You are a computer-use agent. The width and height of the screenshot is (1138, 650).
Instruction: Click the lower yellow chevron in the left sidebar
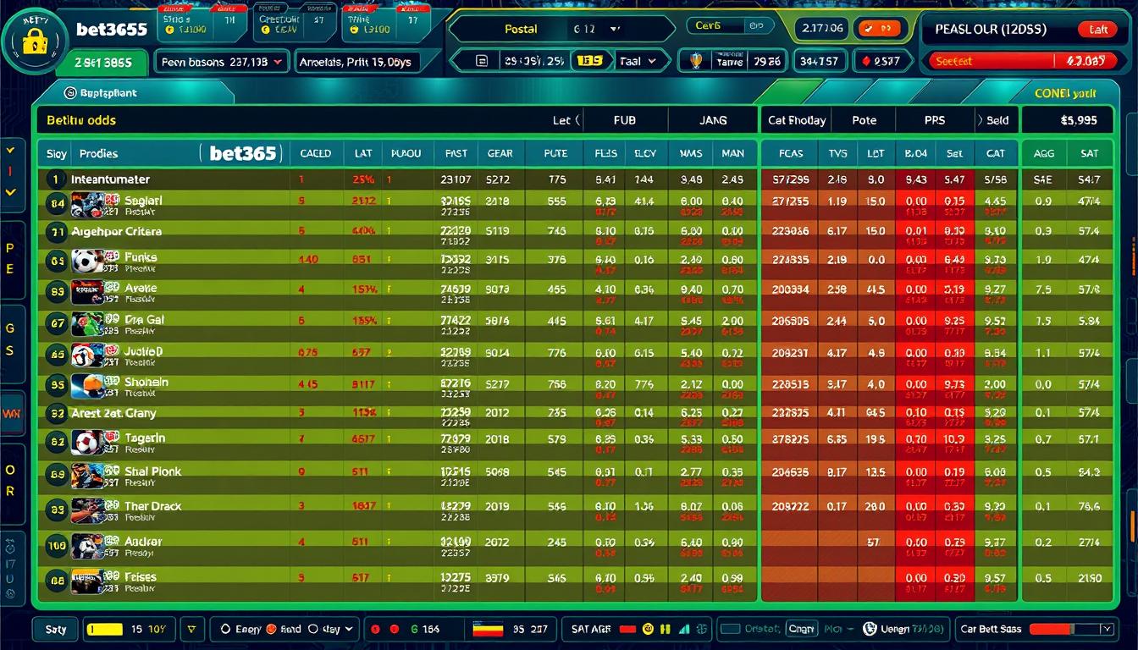coord(10,192)
